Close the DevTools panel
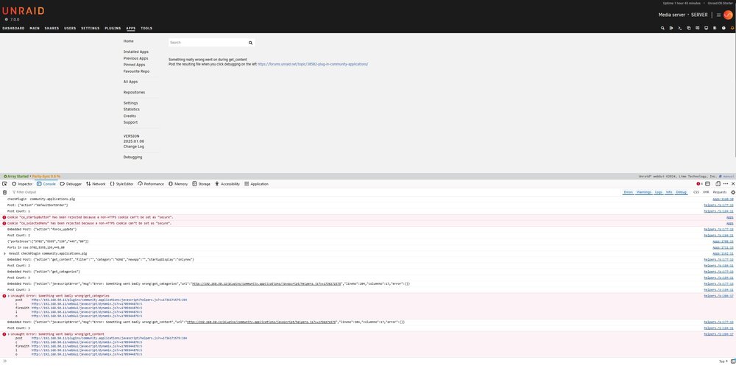The image size is (736, 374). [733, 184]
